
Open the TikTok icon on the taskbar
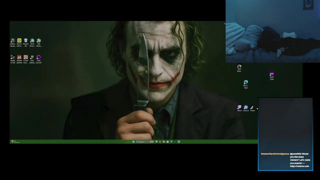pos(175,142)
